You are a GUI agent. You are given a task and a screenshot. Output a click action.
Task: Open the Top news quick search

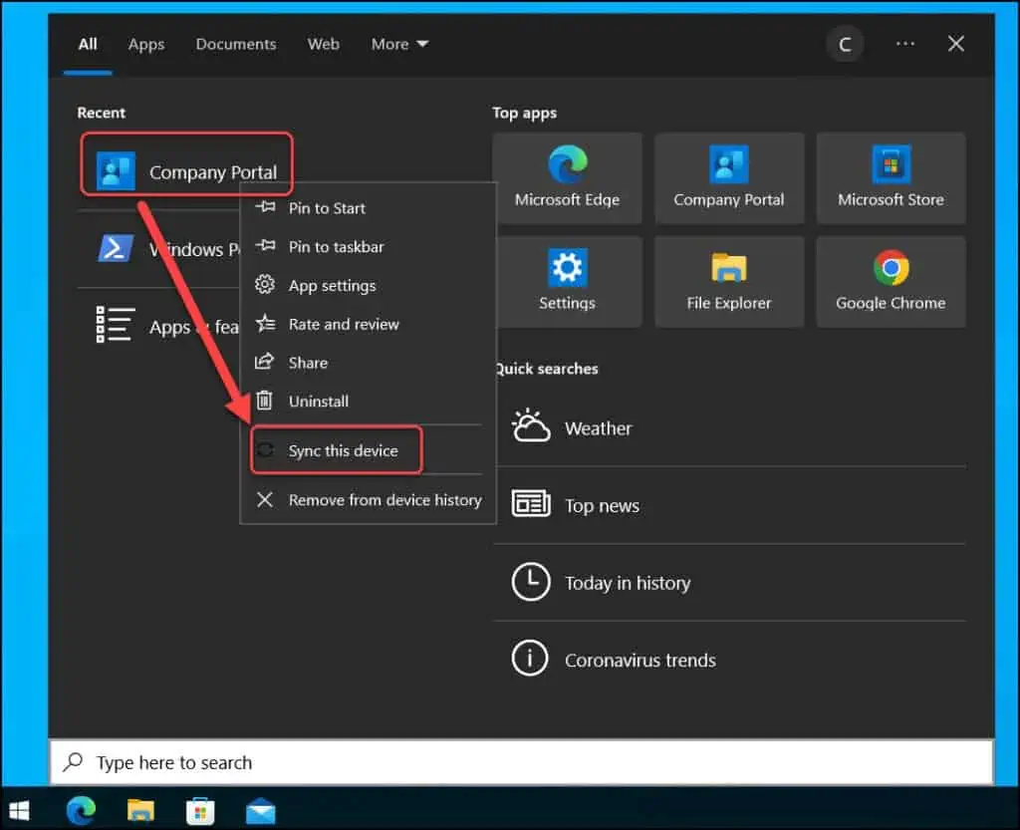pyautogui.click(x=730, y=505)
